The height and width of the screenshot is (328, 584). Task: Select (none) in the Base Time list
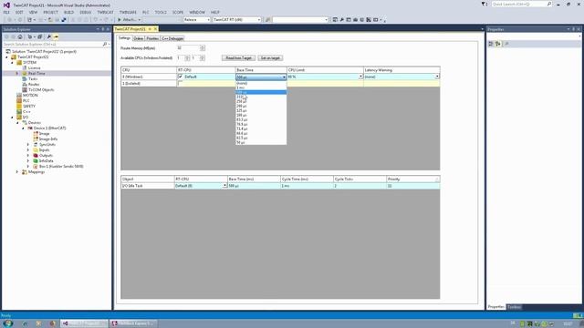pyautogui.click(x=261, y=83)
